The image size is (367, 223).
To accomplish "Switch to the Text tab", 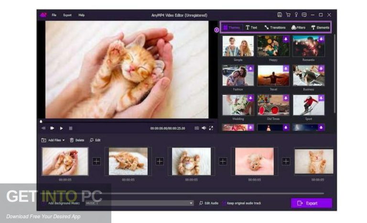I will point(251,28).
